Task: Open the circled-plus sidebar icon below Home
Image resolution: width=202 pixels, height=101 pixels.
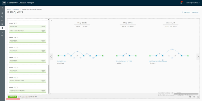Action: (x=2, y=17)
